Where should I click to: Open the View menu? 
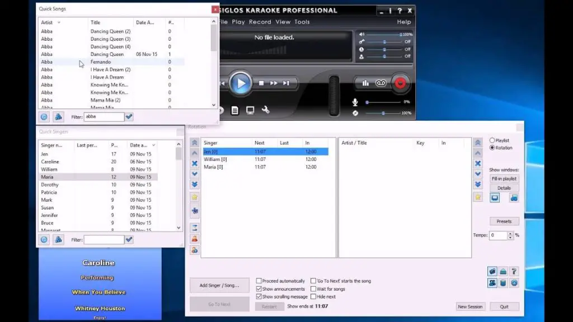click(x=283, y=22)
